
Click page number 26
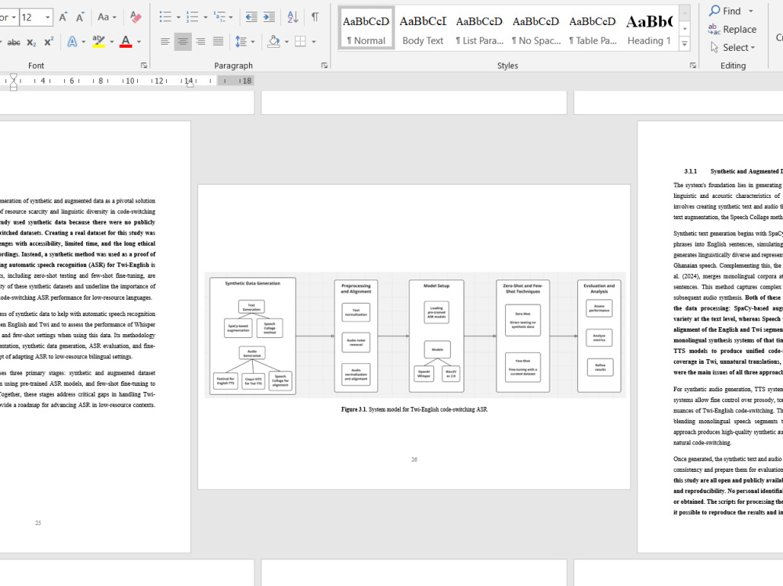pos(414,459)
